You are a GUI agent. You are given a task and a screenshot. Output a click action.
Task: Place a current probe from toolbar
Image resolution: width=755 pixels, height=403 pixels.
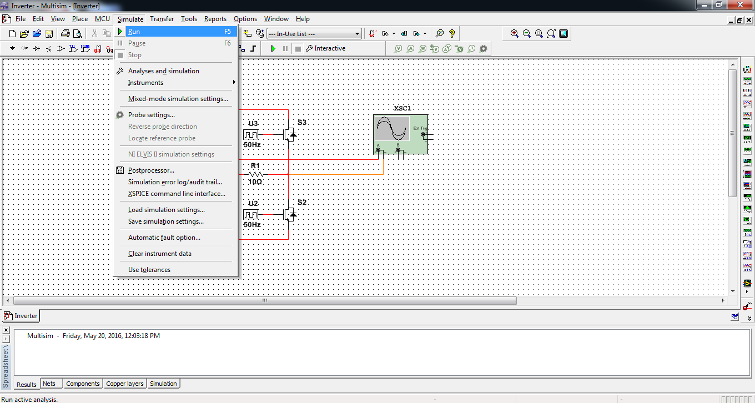click(410, 49)
